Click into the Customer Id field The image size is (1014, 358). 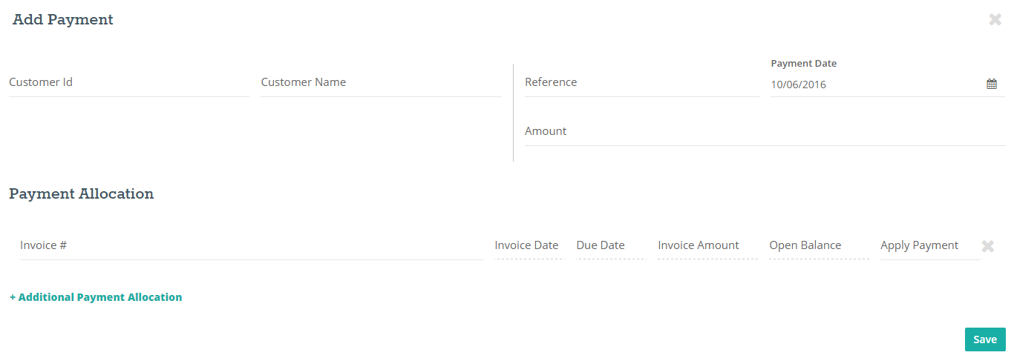point(129,82)
